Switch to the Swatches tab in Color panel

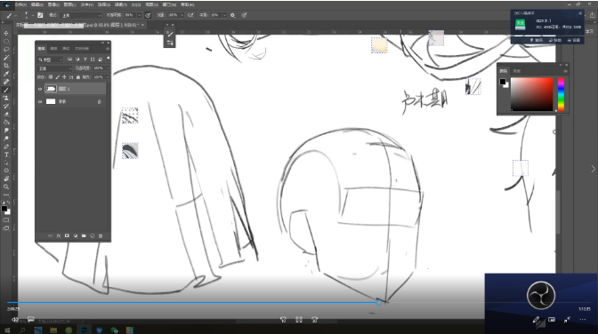517,71
